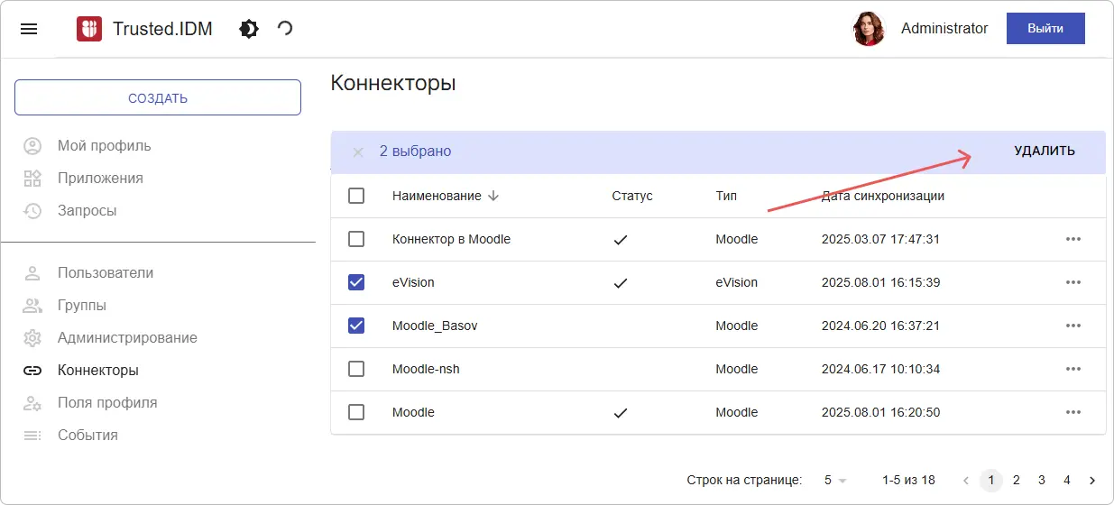Go to the previous page arrow
Viewport: 1114px width, 505px height.
pyautogui.click(x=966, y=480)
